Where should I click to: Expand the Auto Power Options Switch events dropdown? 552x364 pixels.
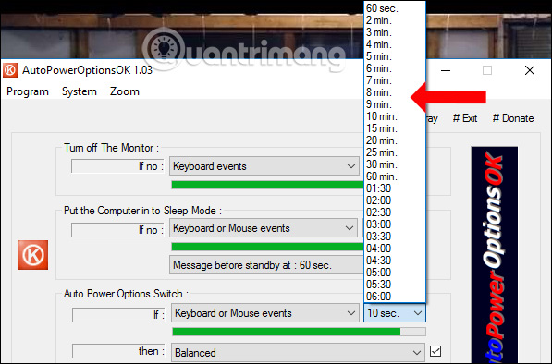[265, 313]
